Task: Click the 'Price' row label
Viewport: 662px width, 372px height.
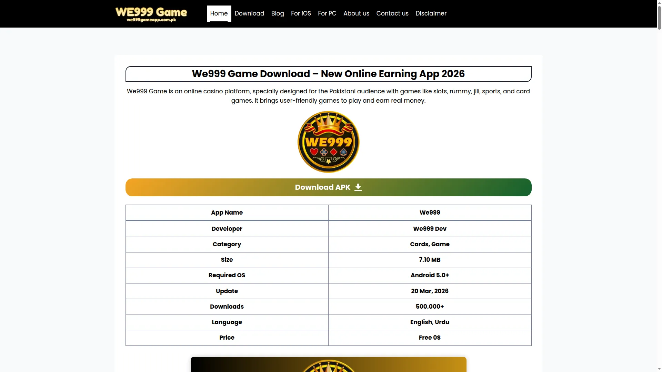Action: click(227, 338)
